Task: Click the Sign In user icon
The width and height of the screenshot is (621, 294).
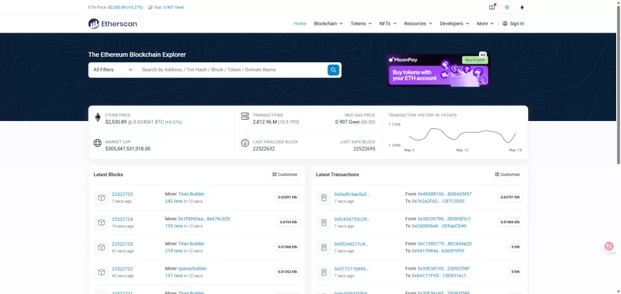Action: point(505,24)
